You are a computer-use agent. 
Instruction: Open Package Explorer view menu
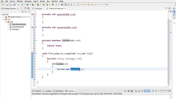point(29,12)
